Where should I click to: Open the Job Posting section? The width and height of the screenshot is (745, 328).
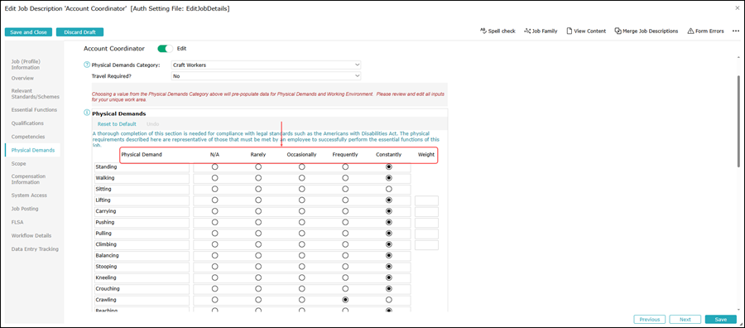pyautogui.click(x=25, y=209)
